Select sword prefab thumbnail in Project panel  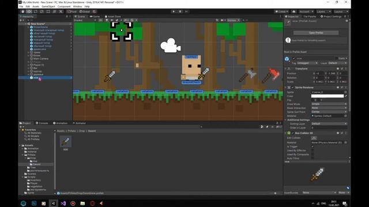pyautogui.click(x=65, y=141)
